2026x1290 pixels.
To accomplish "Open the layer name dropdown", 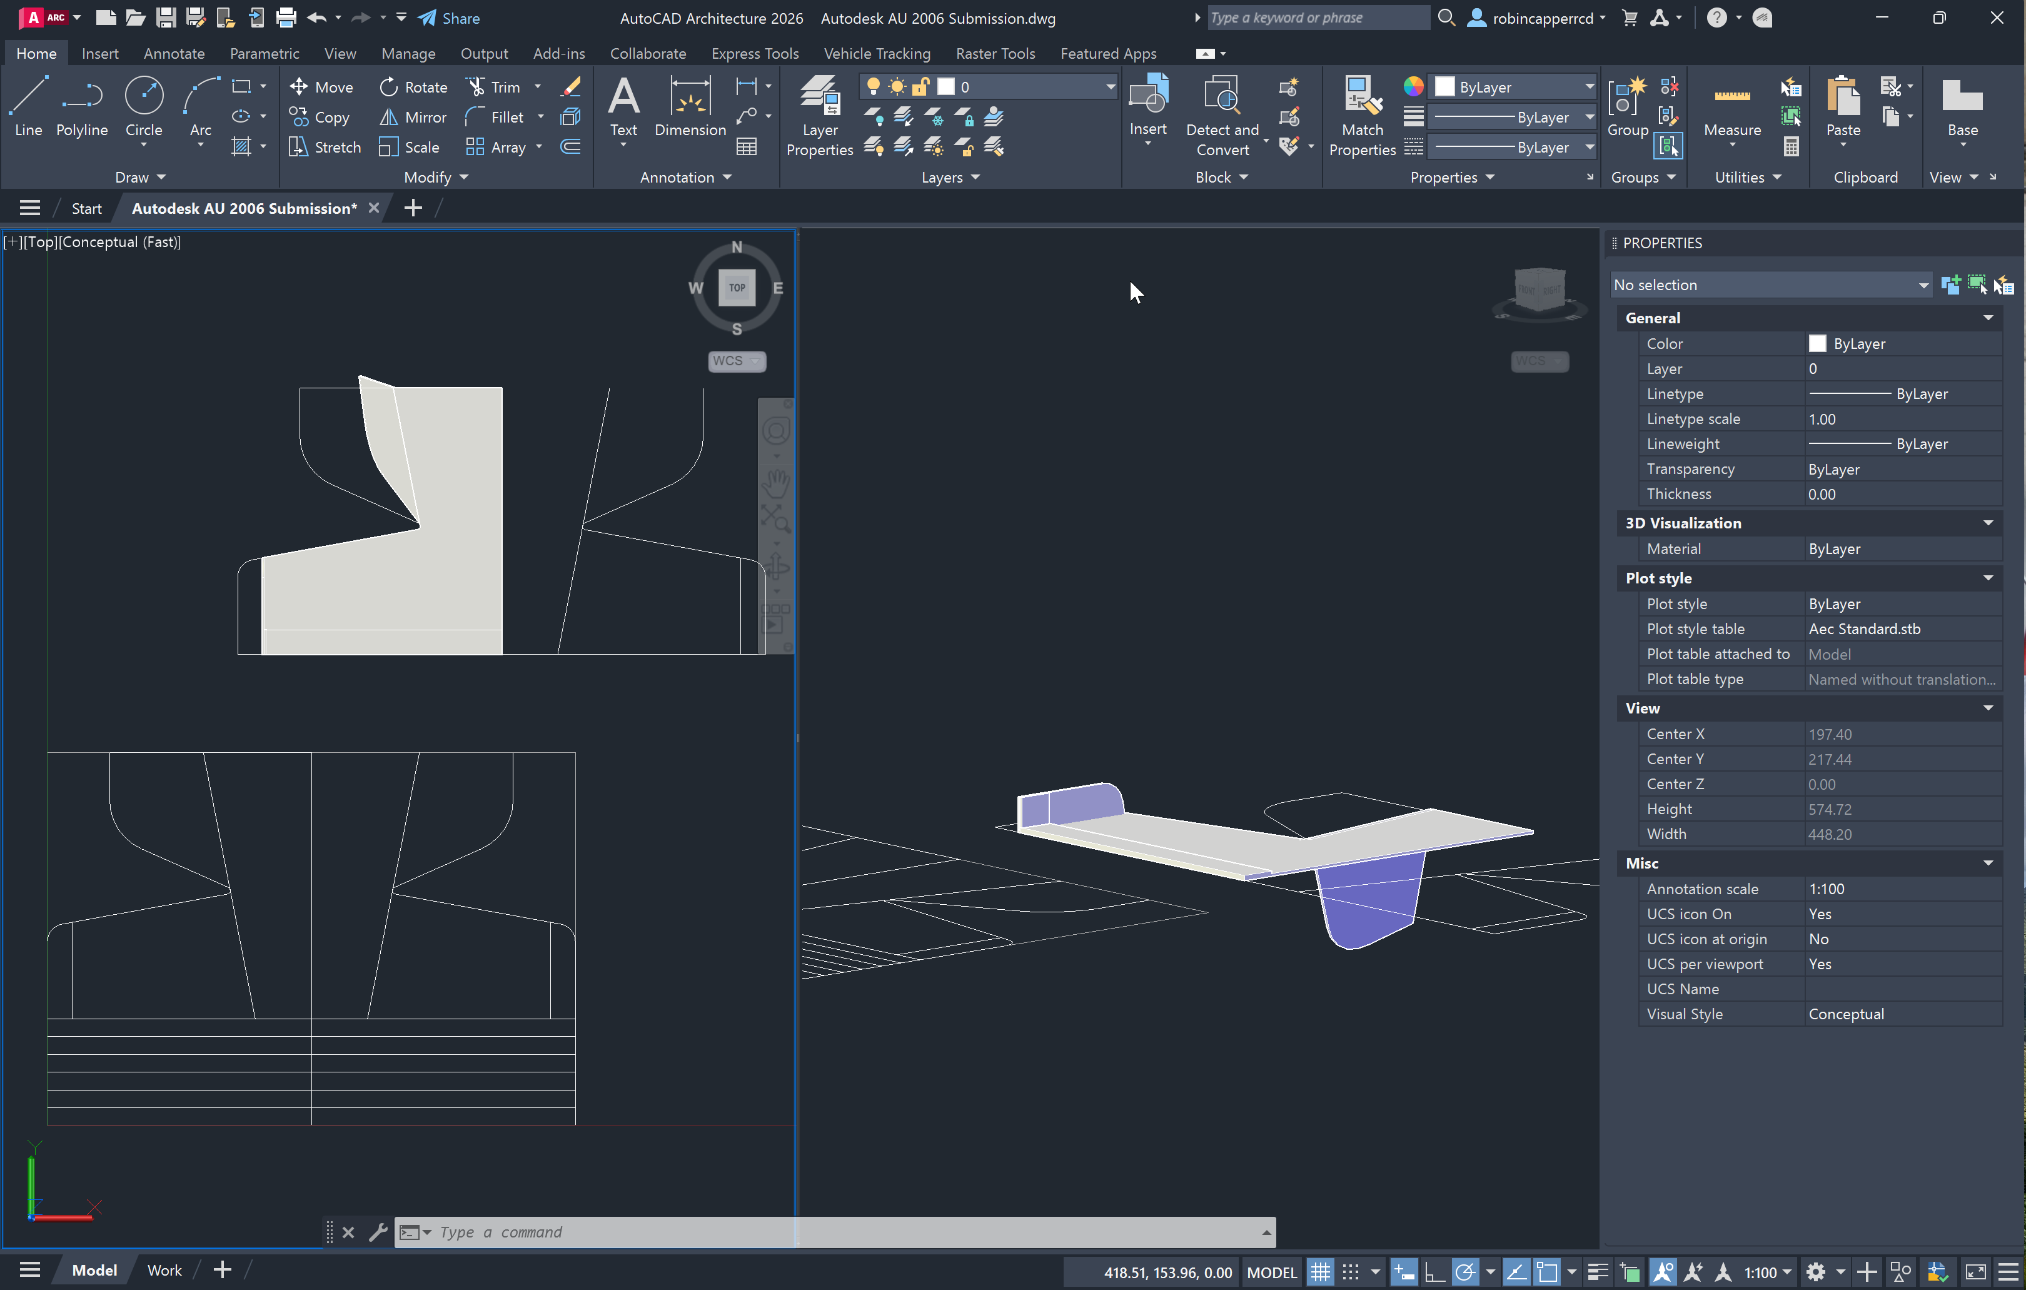I will (1110, 87).
